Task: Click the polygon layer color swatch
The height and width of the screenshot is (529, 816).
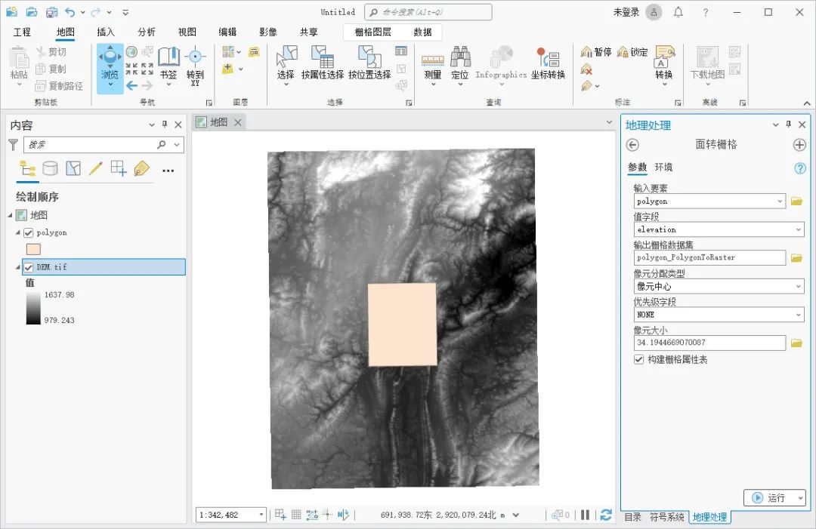Action: (33, 250)
